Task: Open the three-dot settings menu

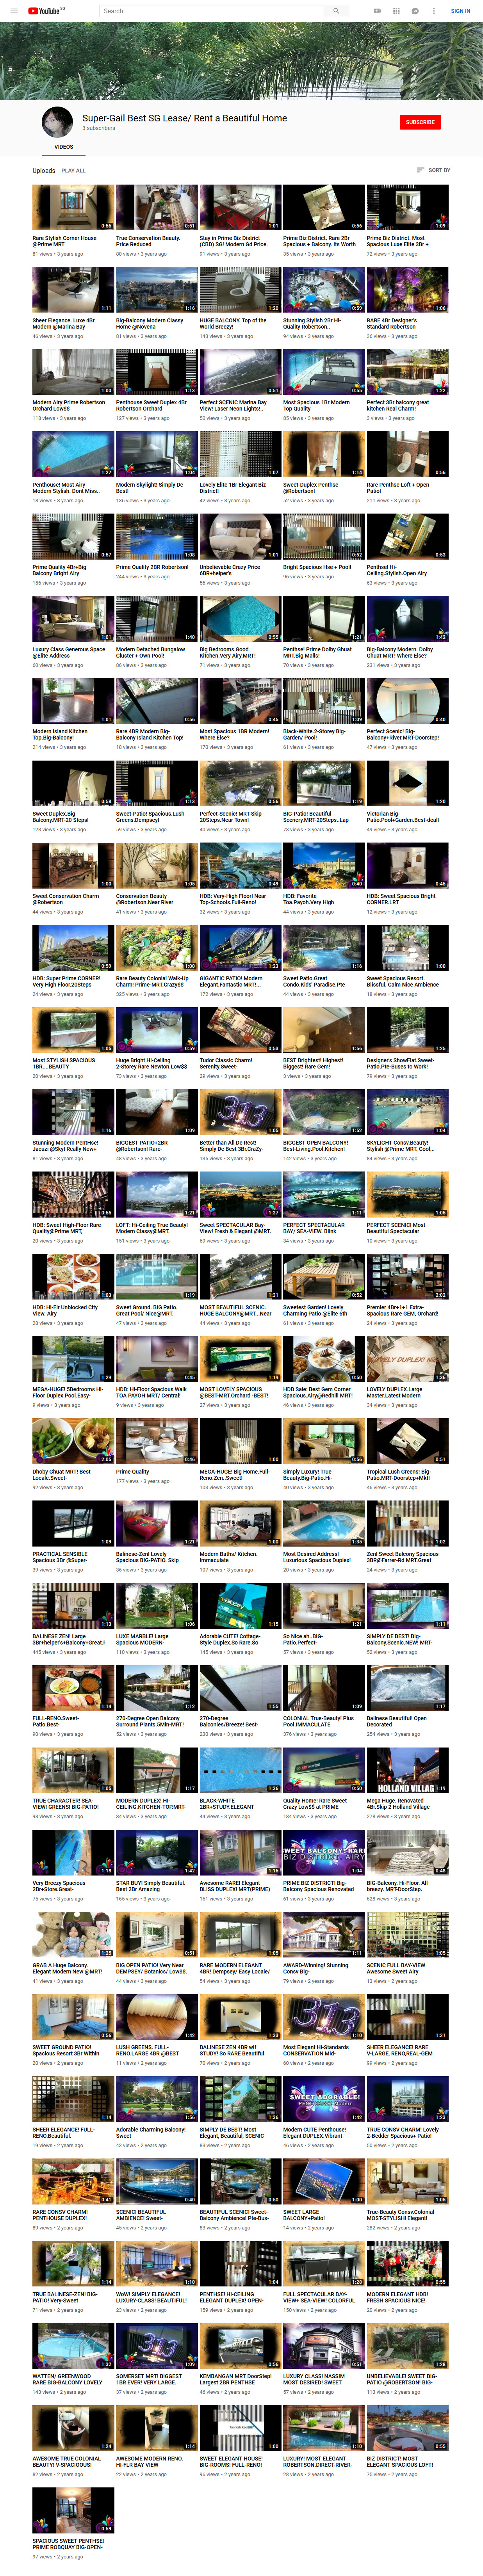Action: pos(434,11)
